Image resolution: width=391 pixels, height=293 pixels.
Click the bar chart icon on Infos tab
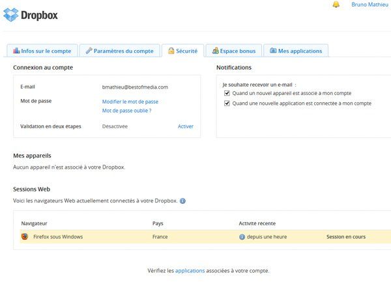click(x=16, y=51)
